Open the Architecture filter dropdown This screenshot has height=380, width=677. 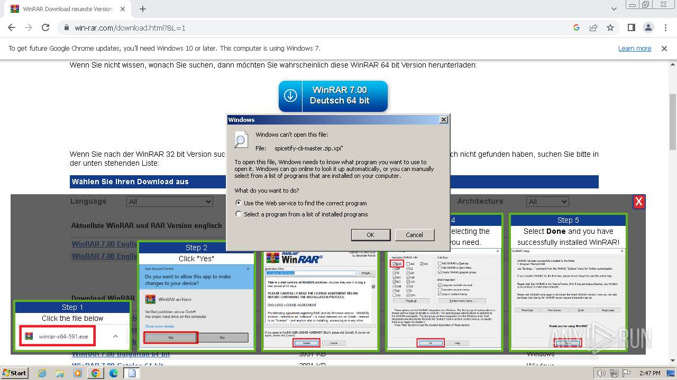pyautogui.click(x=547, y=202)
